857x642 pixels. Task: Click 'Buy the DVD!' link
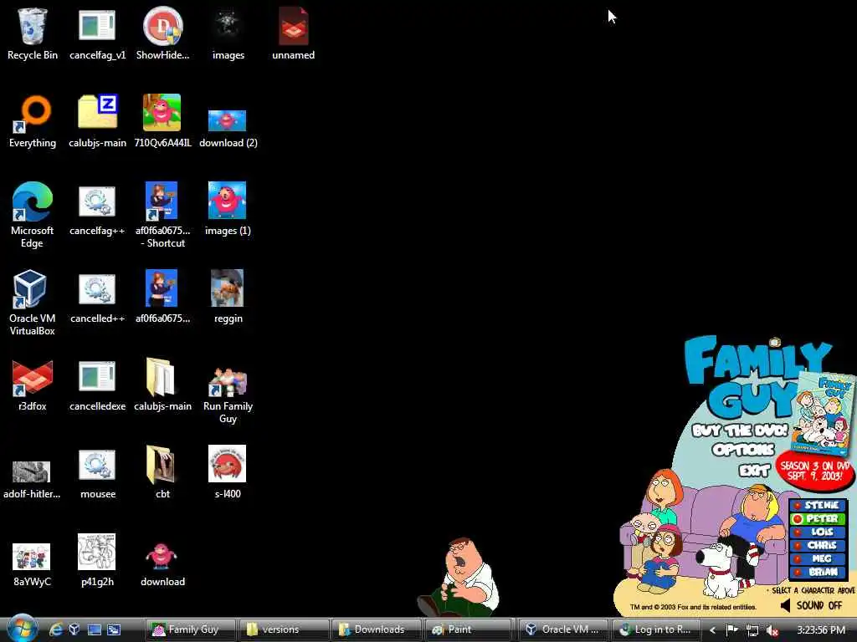point(740,431)
